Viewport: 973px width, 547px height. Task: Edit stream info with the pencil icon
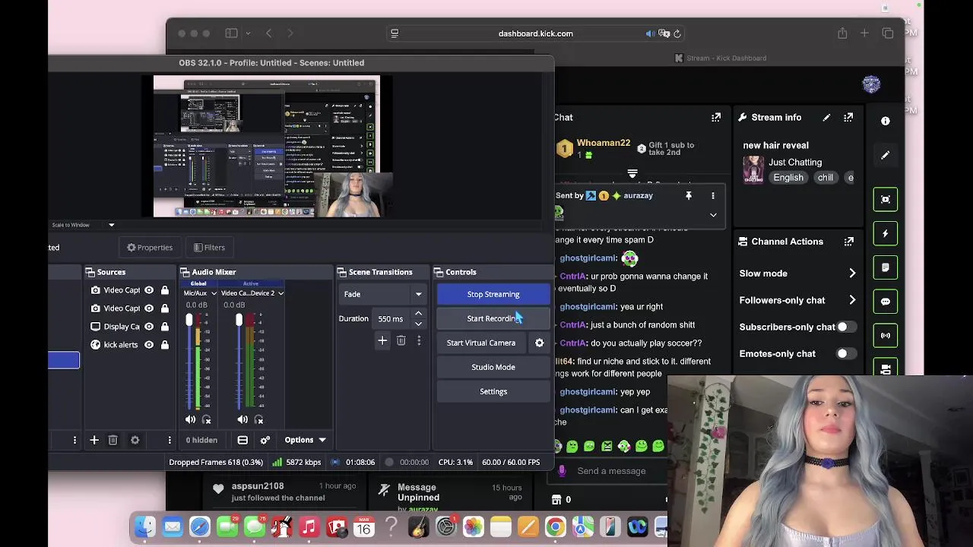(826, 117)
